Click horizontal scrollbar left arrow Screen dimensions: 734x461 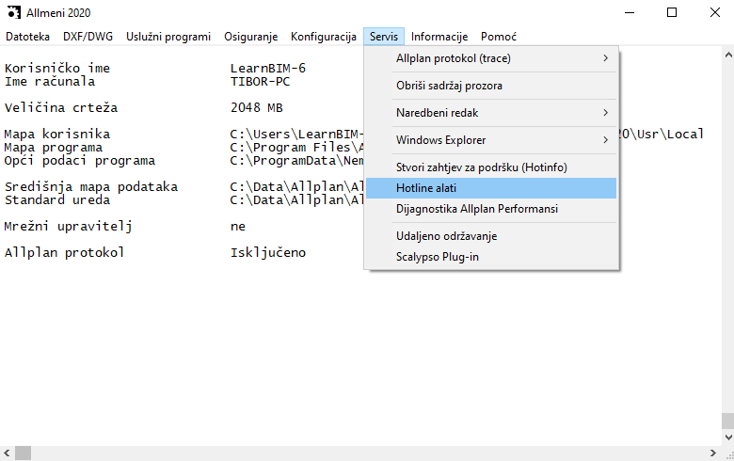pyautogui.click(x=7, y=453)
